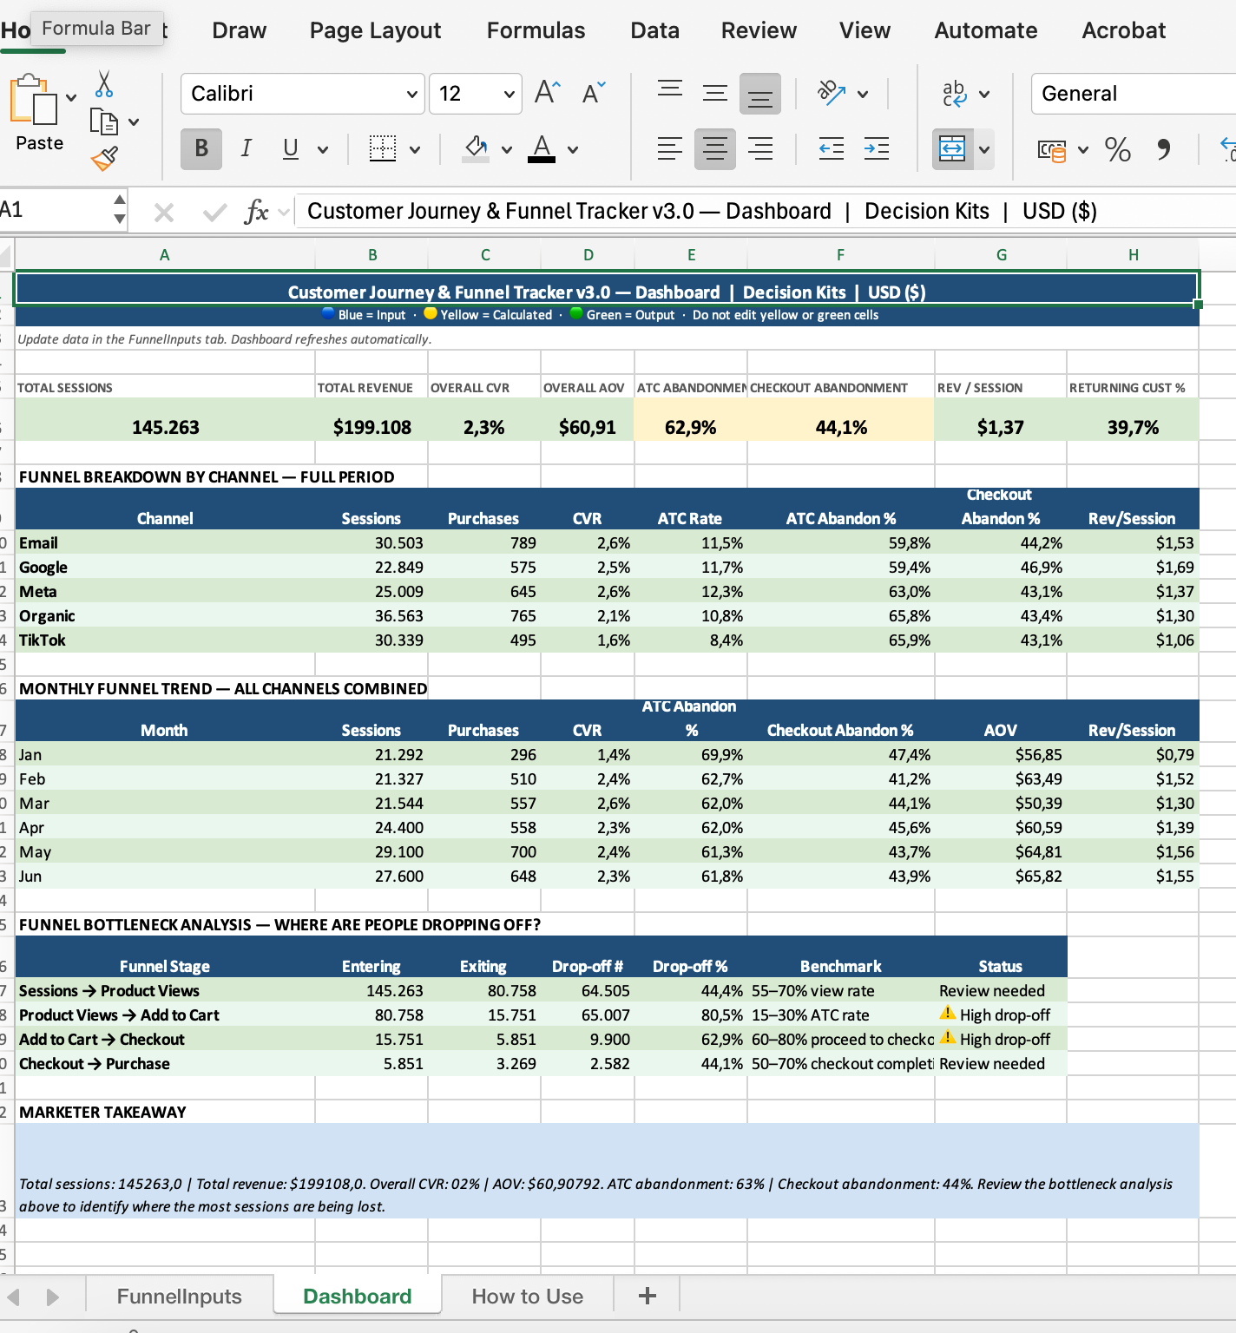This screenshot has height=1333, width=1236.
Task: Open the Draw ribbon tab
Action: (239, 30)
